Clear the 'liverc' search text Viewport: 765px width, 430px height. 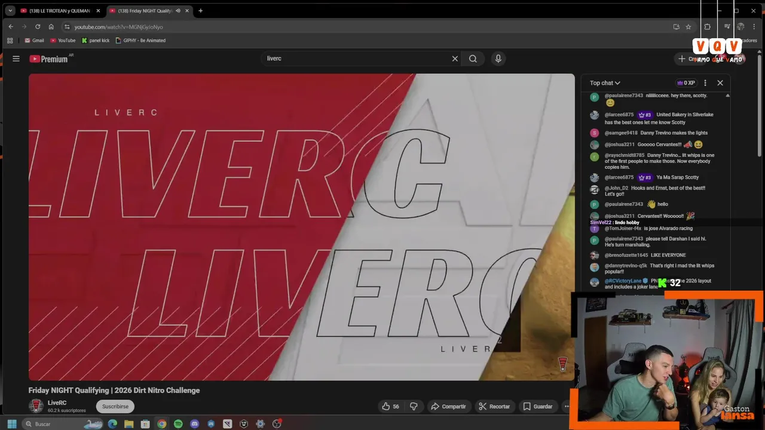click(455, 59)
